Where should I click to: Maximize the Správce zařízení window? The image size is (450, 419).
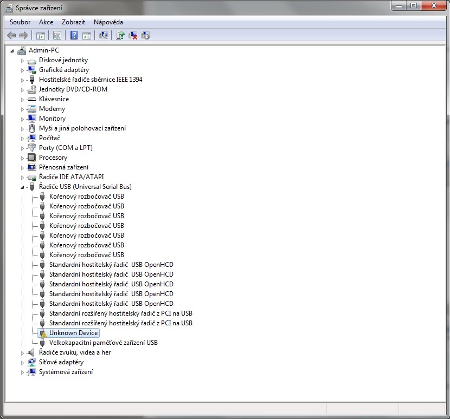(x=414, y=6)
